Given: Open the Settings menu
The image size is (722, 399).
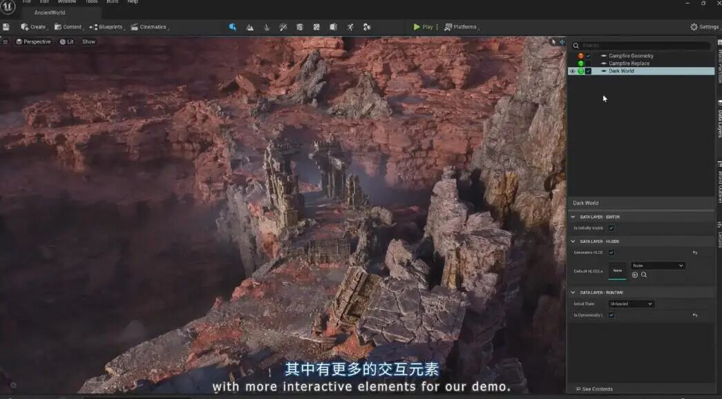Looking at the screenshot, I should [704, 27].
